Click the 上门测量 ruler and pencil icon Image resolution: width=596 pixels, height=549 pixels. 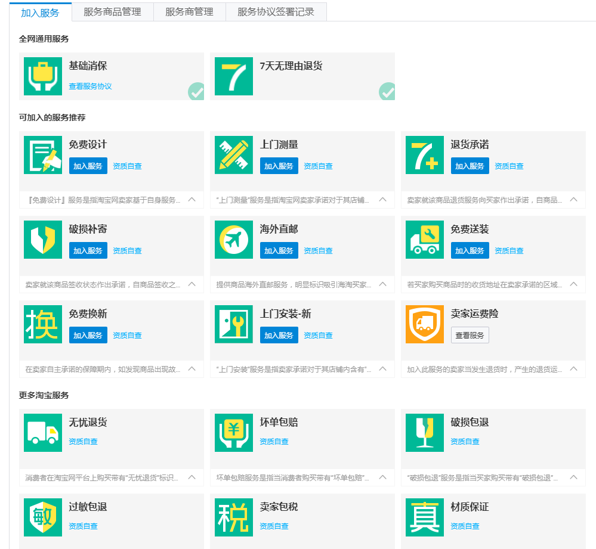tap(234, 155)
